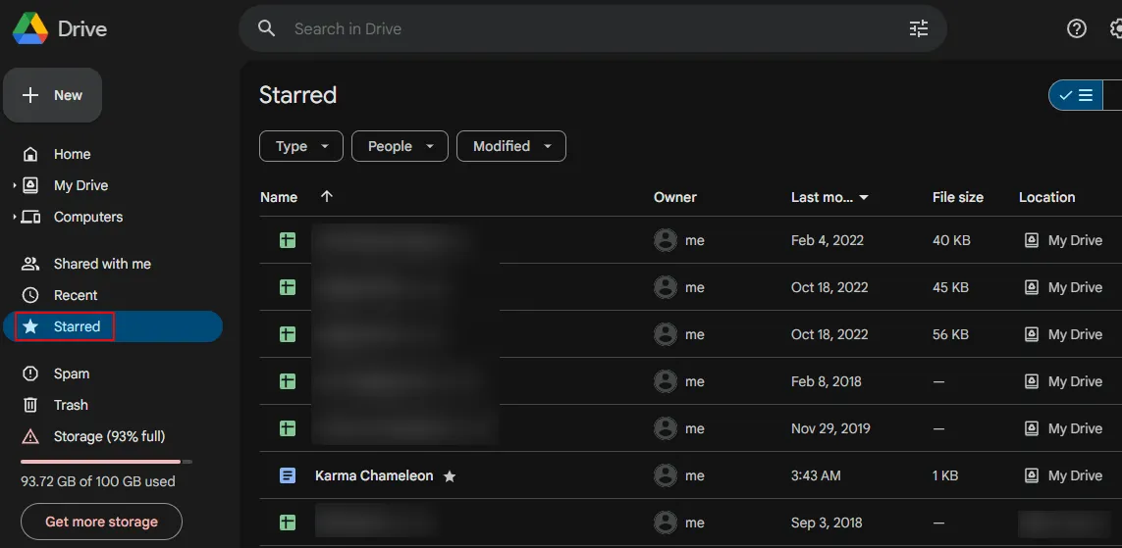The image size is (1122, 548).
Task: Open the Recent section
Action: [x=76, y=295]
